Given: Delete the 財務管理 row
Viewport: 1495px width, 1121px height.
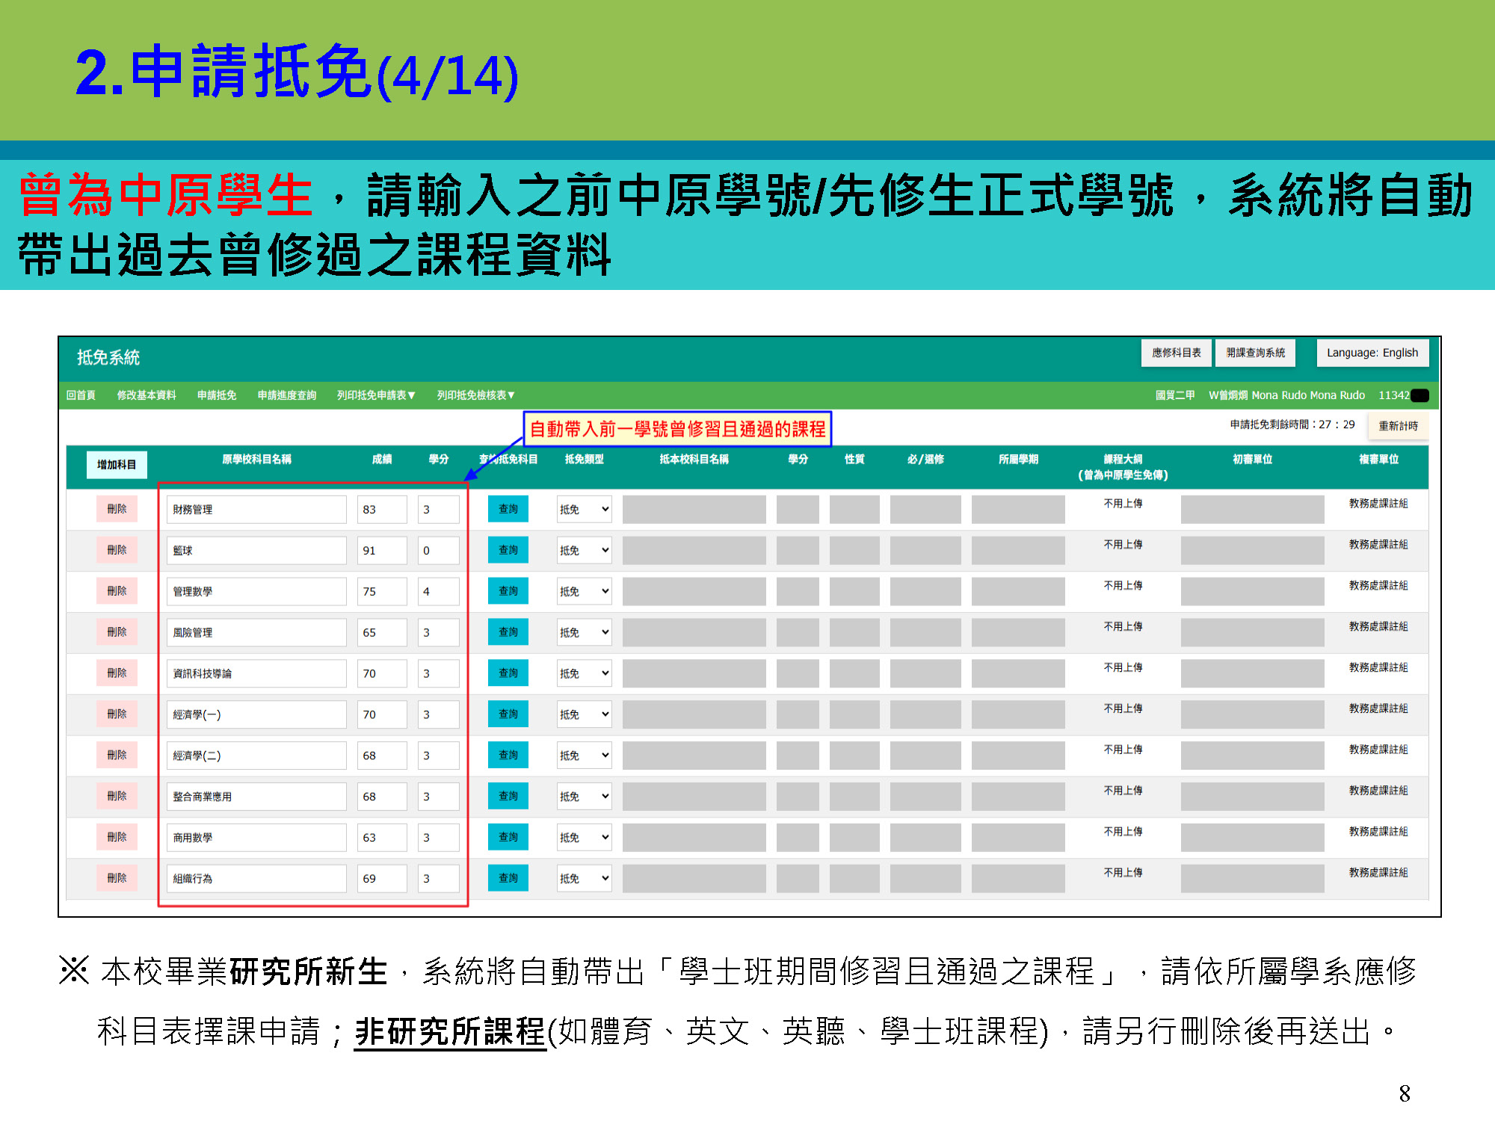Looking at the screenshot, I should coord(117,509).
